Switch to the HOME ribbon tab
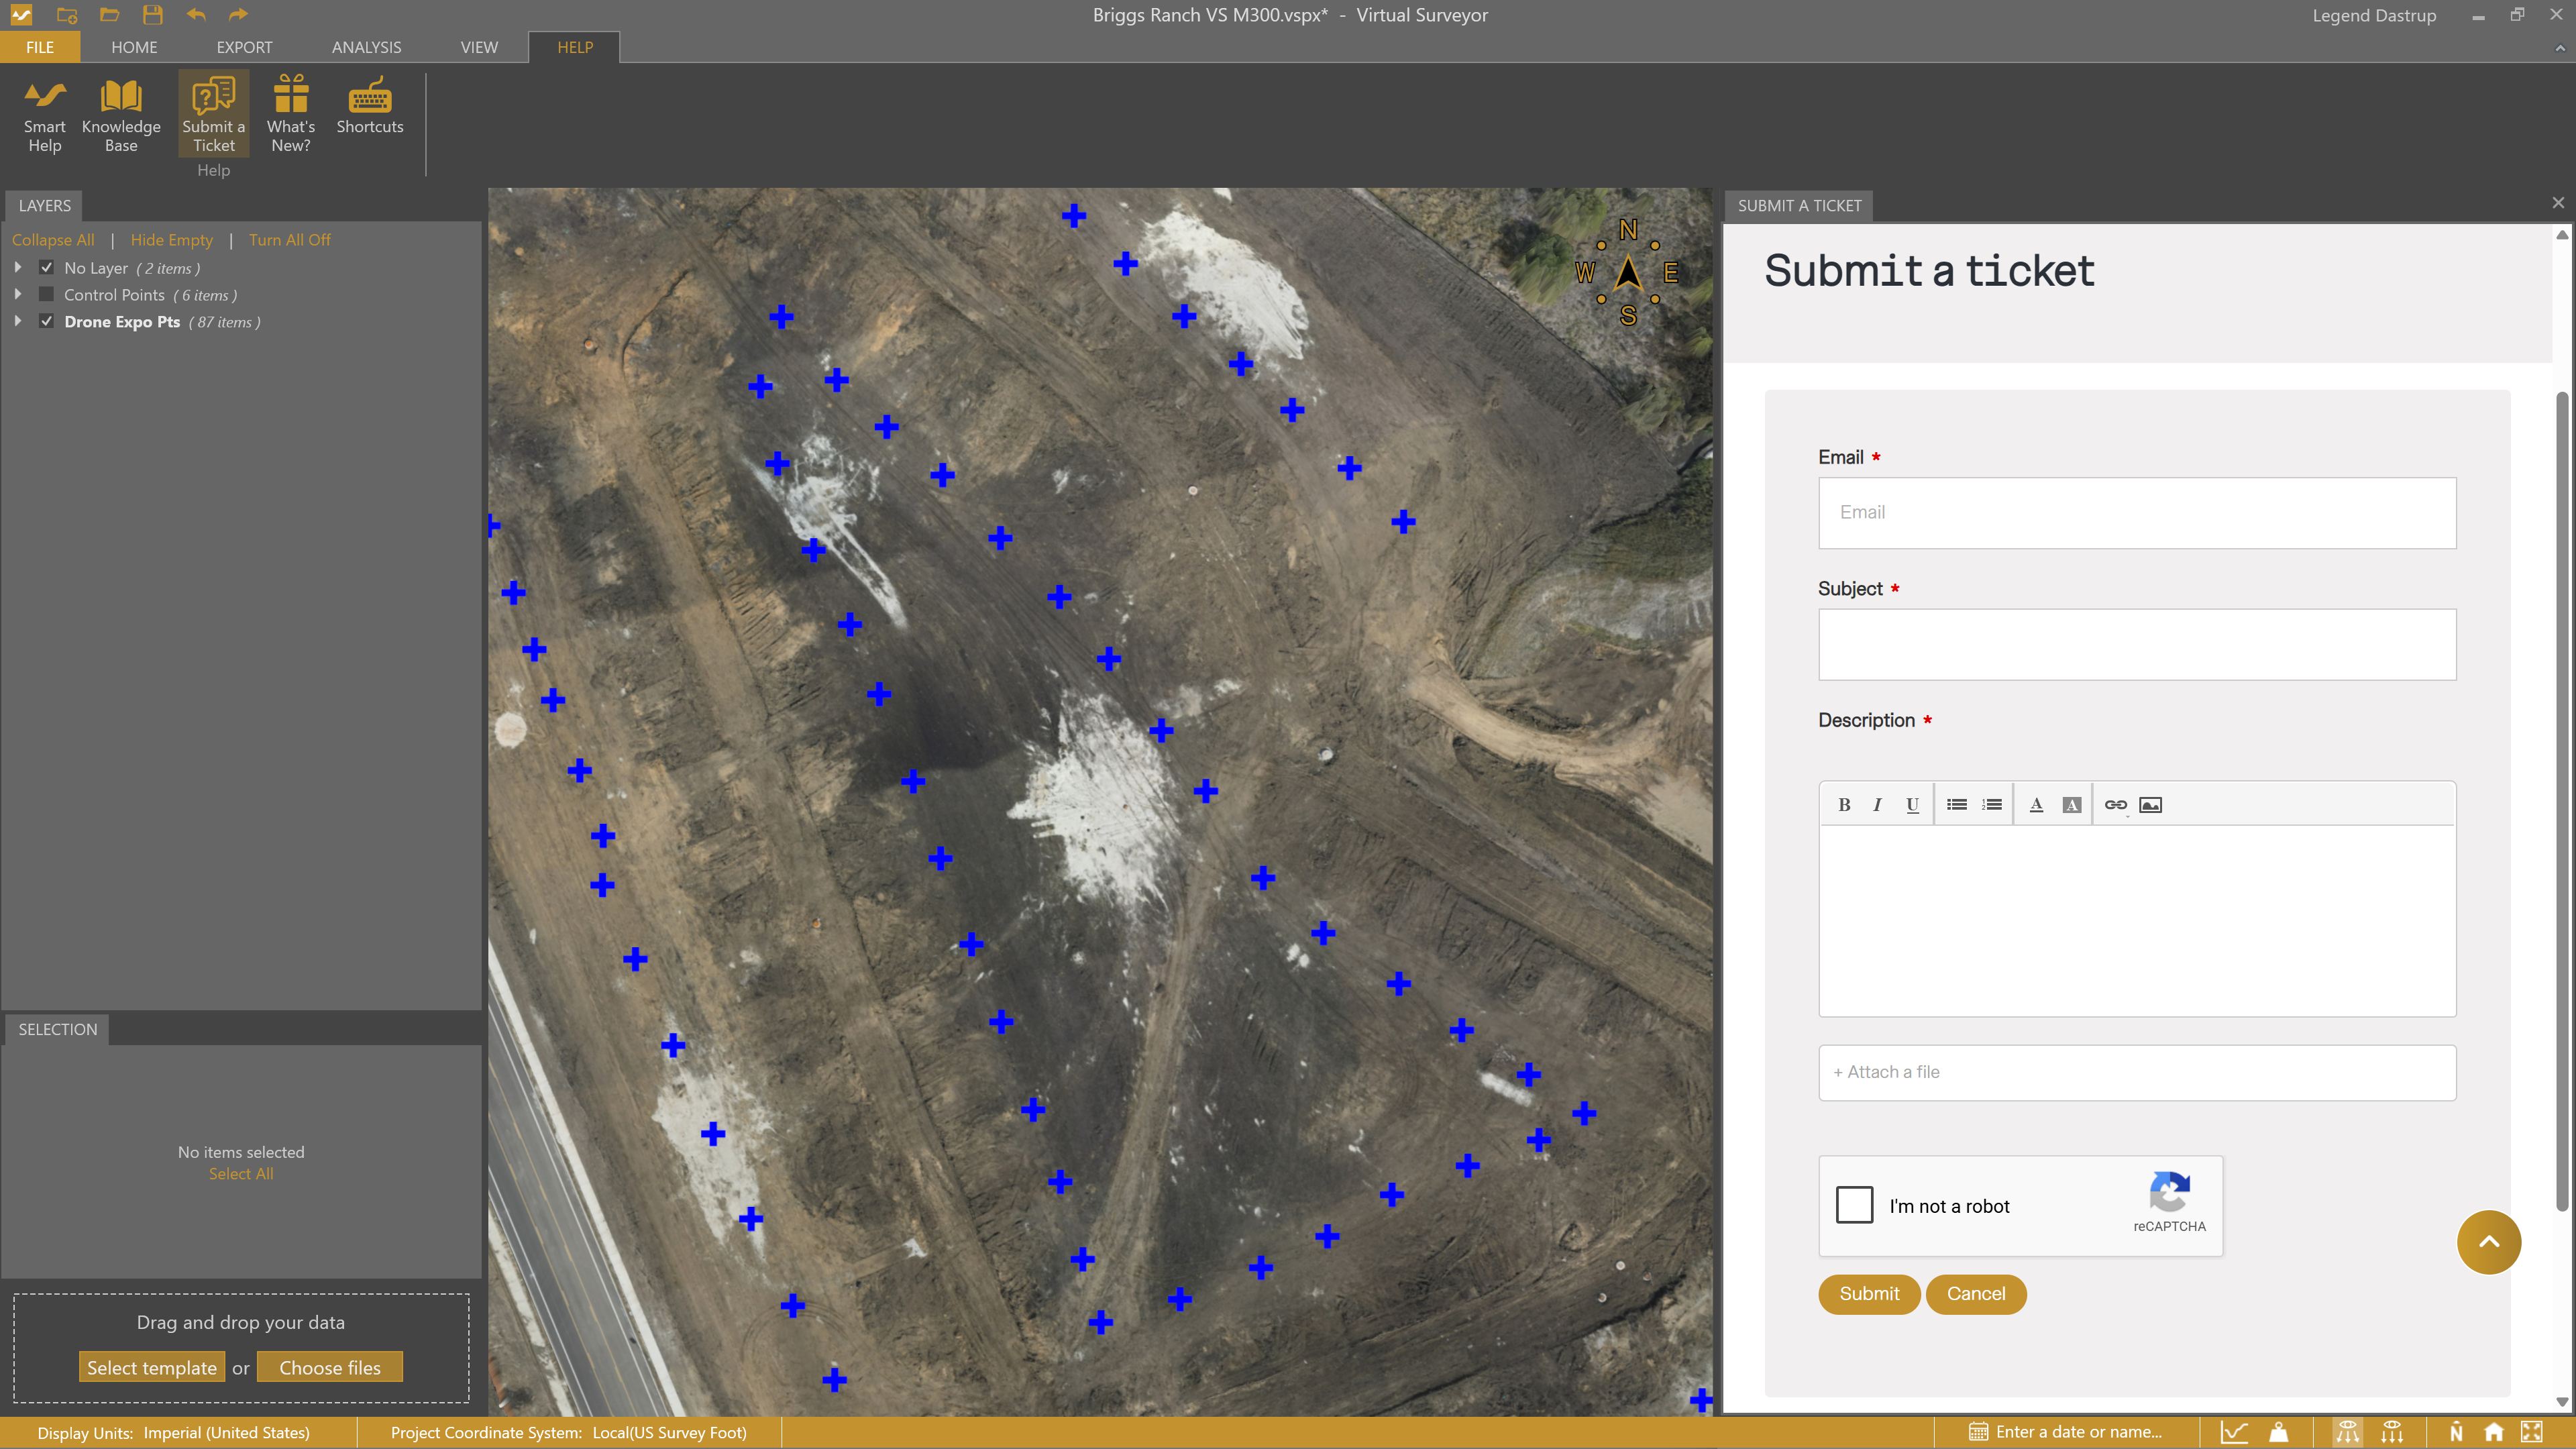Image resolution: width=2576 pixels, height=1449 pixels. click(134, 47)
